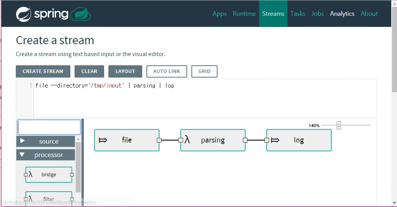Click the lambda icon on bridge processor
Screen dimensions: 397x207
point(30,174)
